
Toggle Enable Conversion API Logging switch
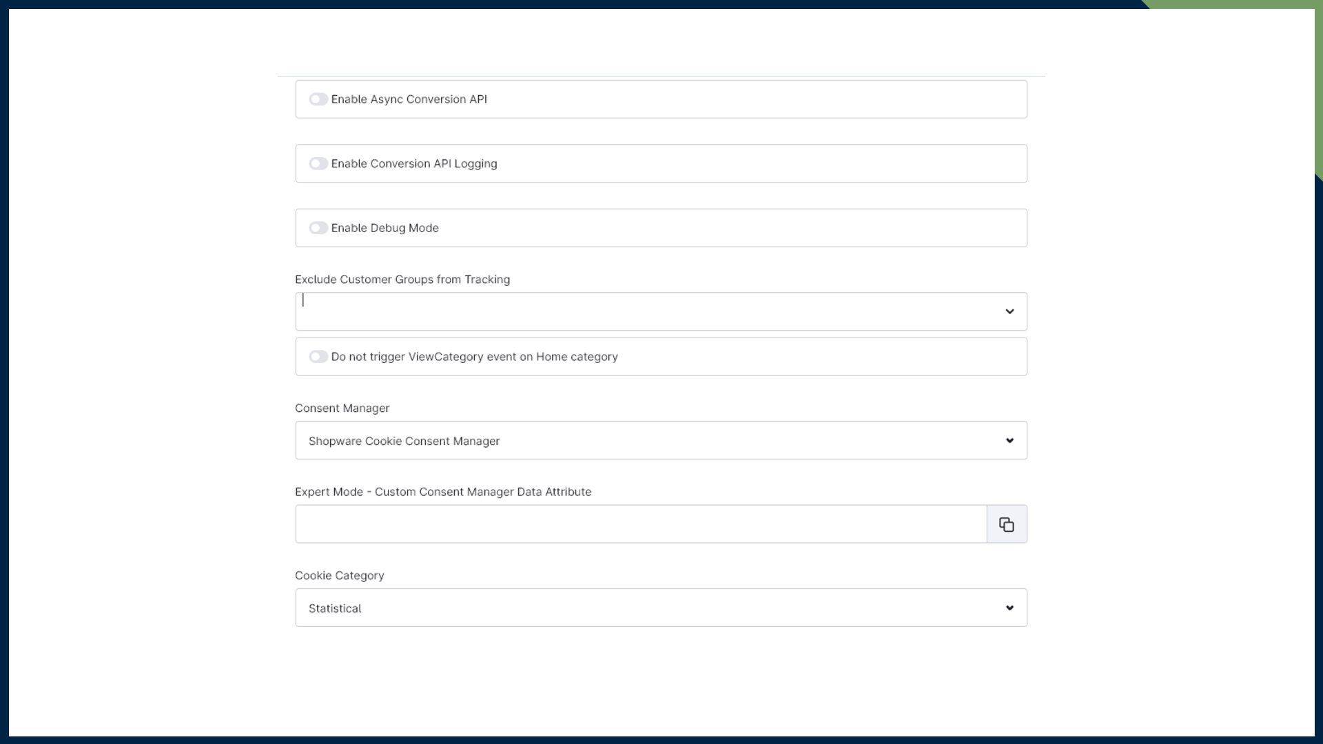pos(318,164)
